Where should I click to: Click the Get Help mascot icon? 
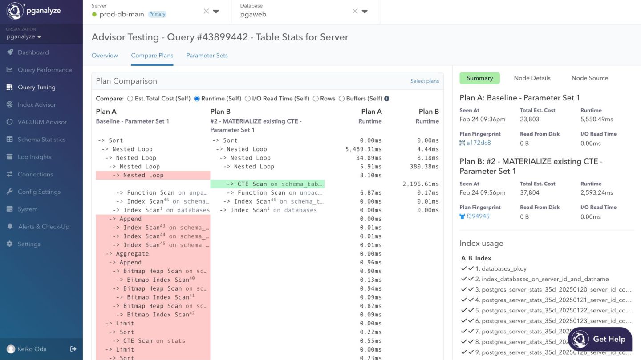(x=580, y=339)
